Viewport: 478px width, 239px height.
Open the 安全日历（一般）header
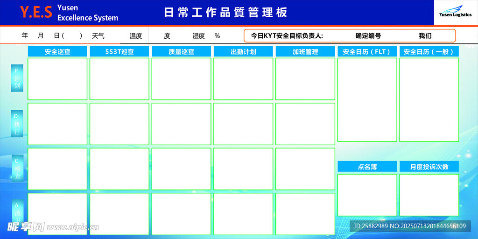(429, 52)
